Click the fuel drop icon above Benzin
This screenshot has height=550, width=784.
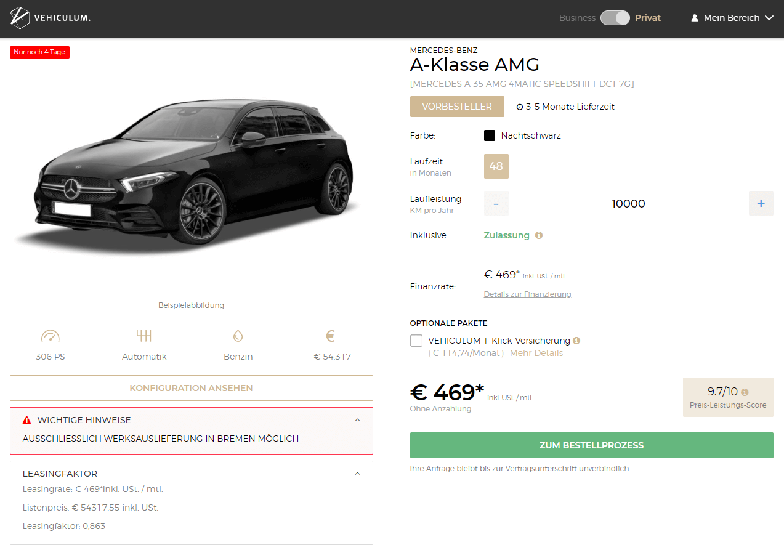pos(238,336)
